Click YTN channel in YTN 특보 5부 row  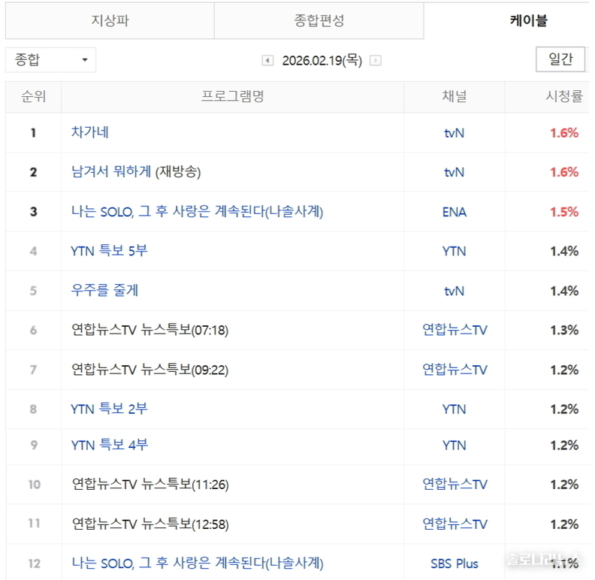[454, 251]
